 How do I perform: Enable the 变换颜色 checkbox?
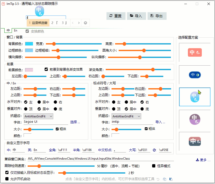coord(27,32)
